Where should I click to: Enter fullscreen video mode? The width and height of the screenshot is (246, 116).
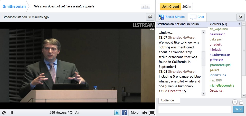152,113
